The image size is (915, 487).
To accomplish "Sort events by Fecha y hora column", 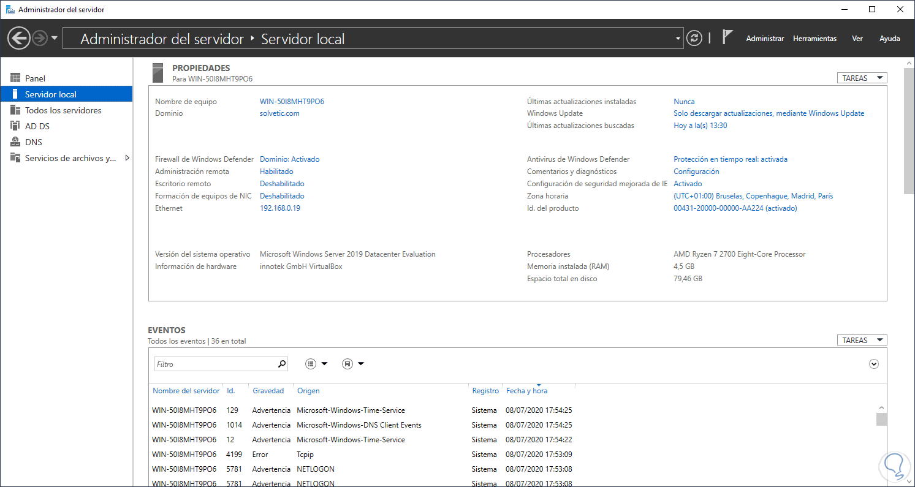I will (527, 391).
